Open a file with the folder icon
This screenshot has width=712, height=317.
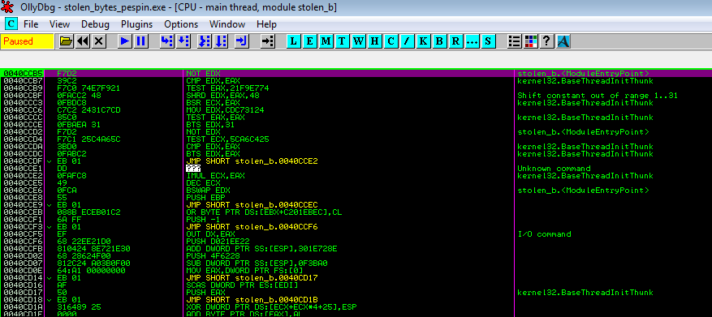(x=67, y=41)
